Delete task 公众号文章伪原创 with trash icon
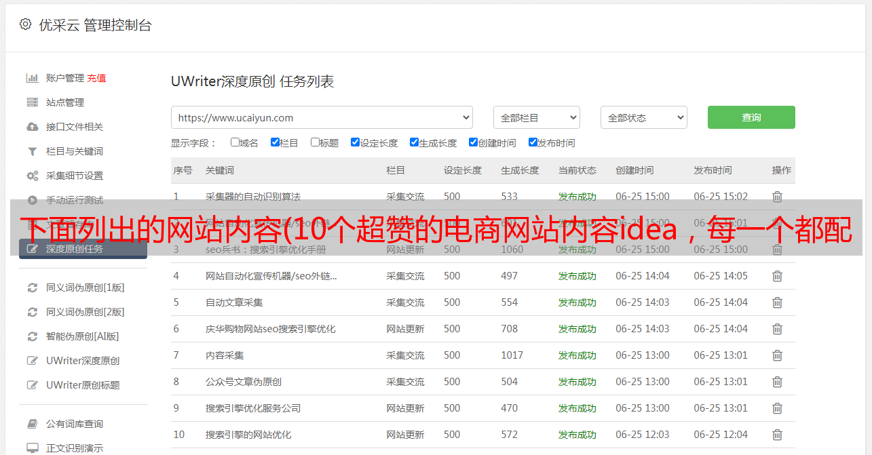Image resolution: width=872 pixels, height=455 pixels. pos(777,382)
